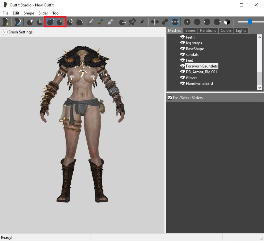Viewport: 264px width, 241px height.
Task: Activate the Transform tool with axes
Action: point(122,22)
